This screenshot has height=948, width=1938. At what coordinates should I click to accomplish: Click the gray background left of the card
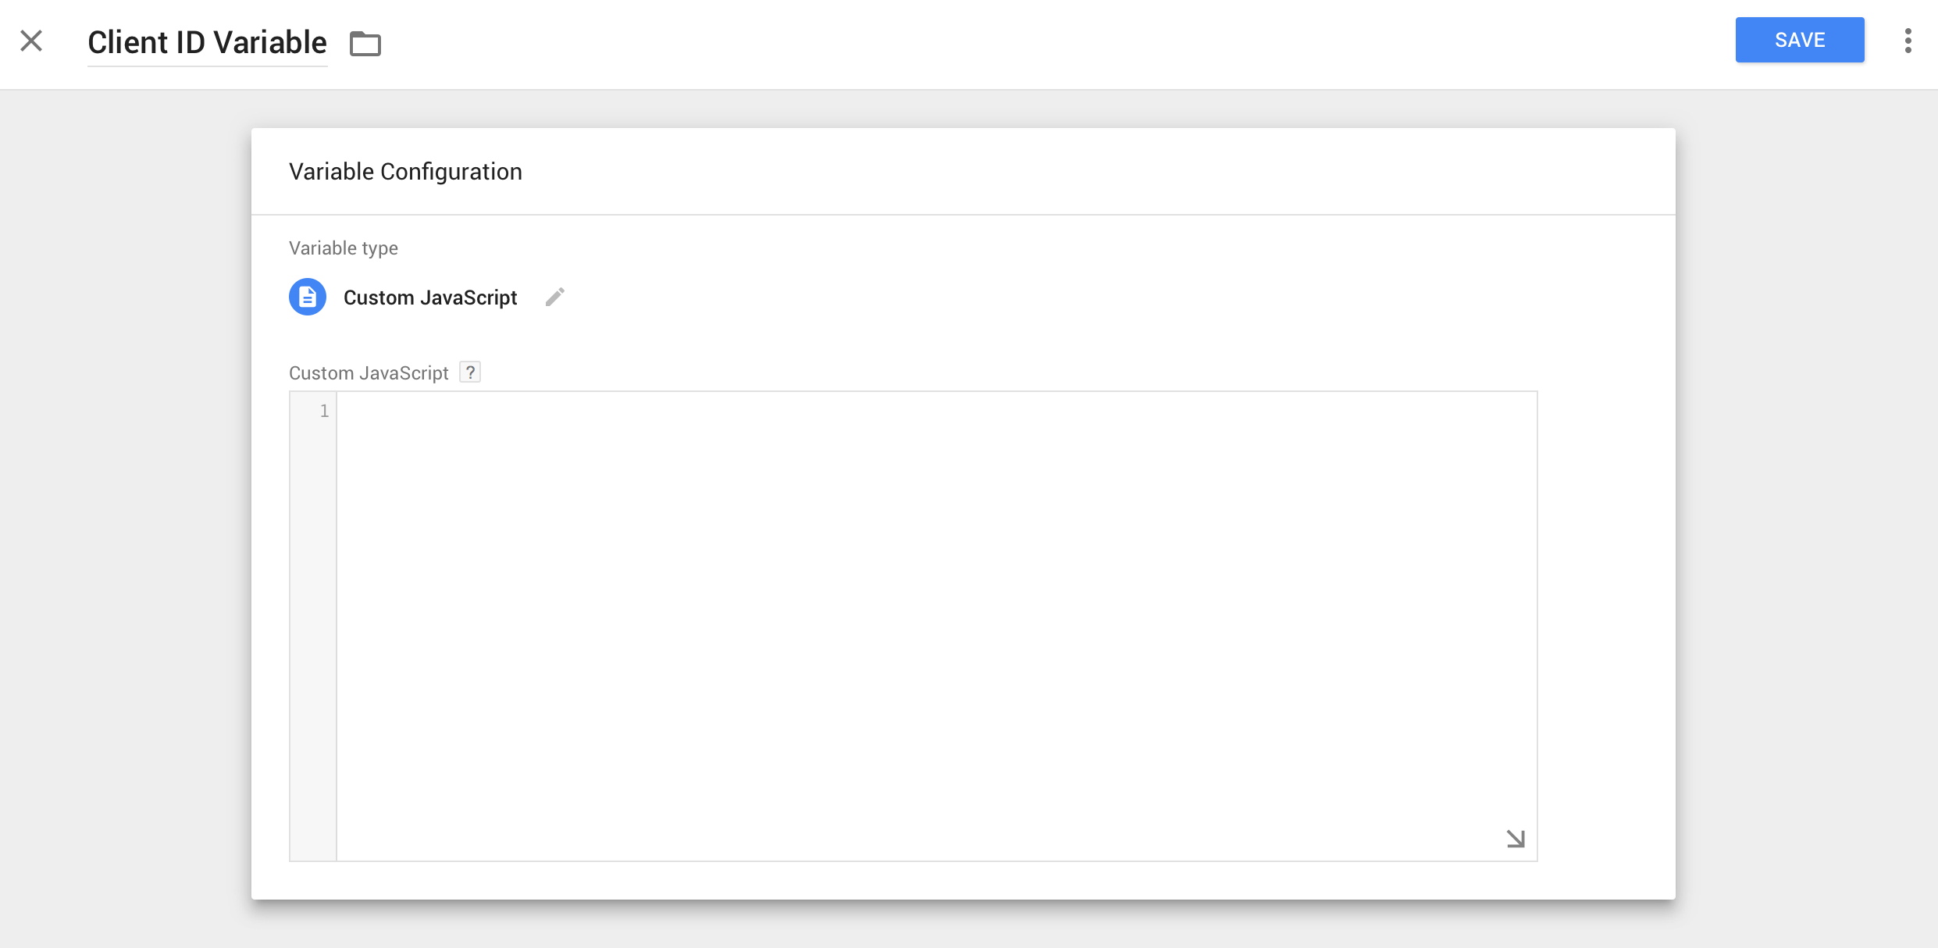[125, 508]
